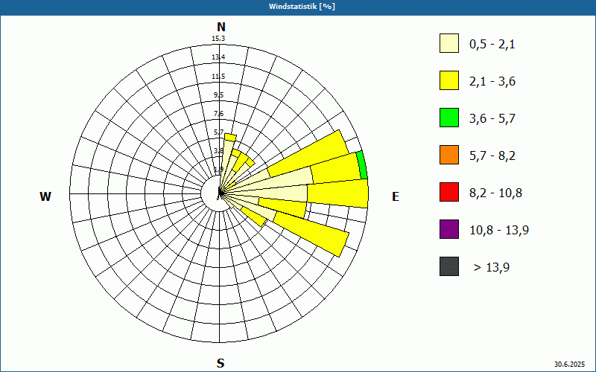This screenshot has height=372, width=596.
Task: Click the W compass label
Action: point(45,196)
